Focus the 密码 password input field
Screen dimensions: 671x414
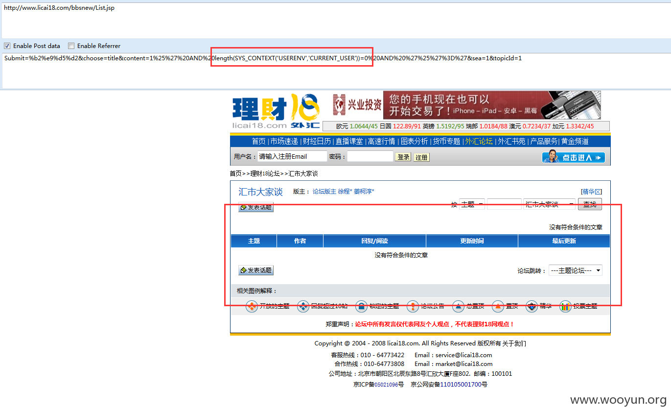click(x=370, y=156)
